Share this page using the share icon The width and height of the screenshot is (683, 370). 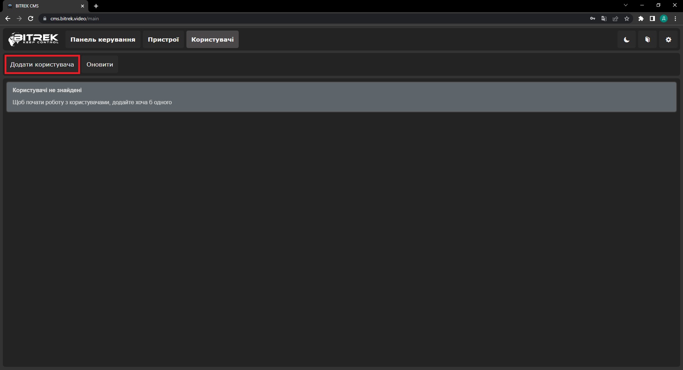pyautogui.click(x=615, y=18)
